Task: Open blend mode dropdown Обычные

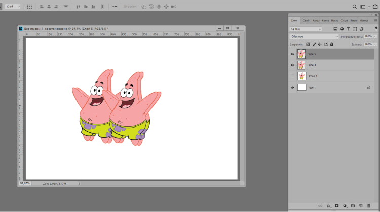Action: click(314, 37)
